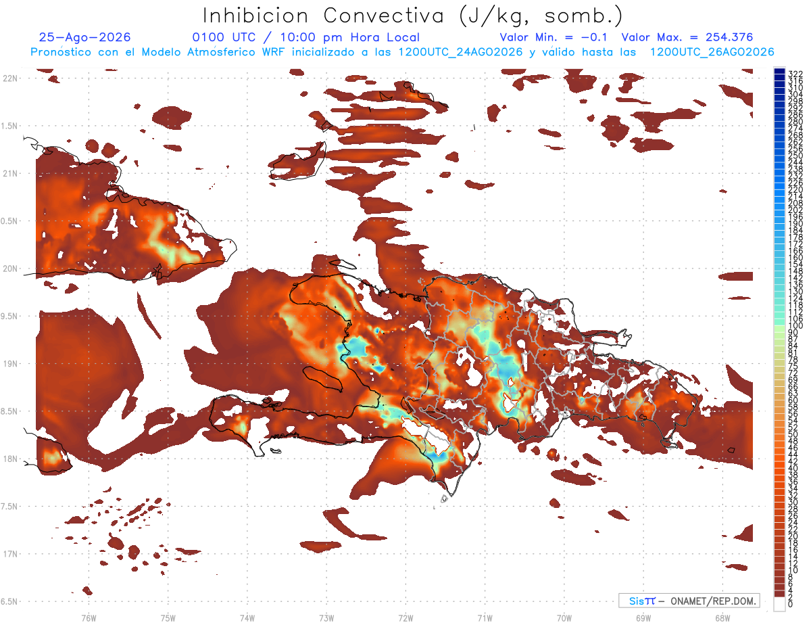Click the '6.5N' latitude label

pyautogui.click(x=10, y=602)
